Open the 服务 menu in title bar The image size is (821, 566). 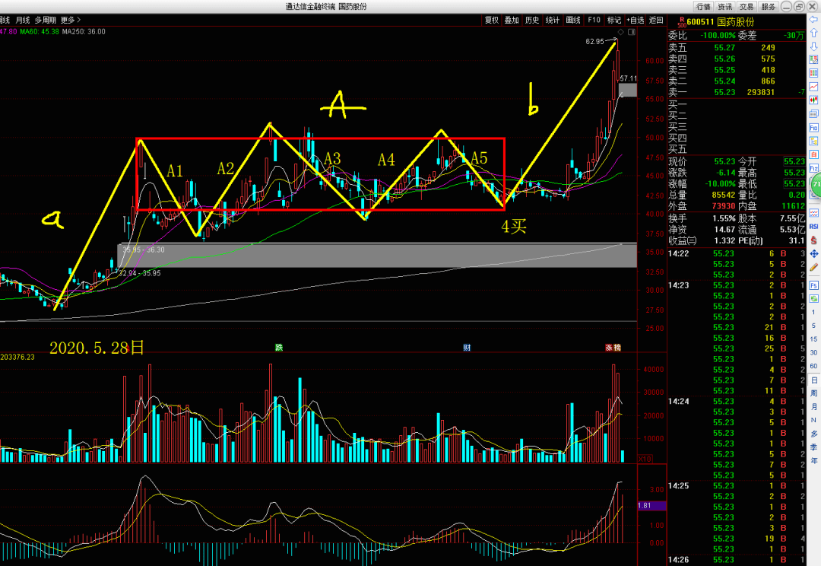pos(768,6)
